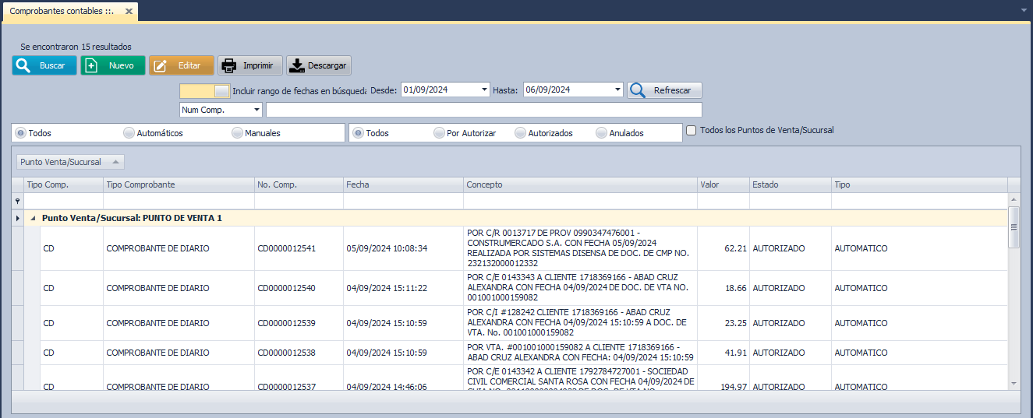1033x418 pixels.
Task: Click the Nuevo new document icon
Action: point(92,65)
